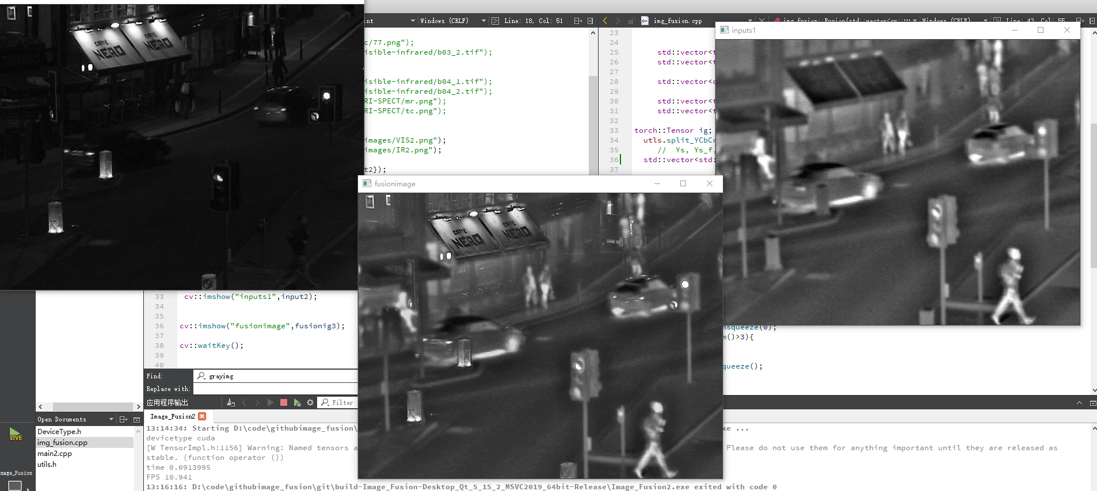Click the infrared image in the inputs1 window
Screen dimensions: 1097x491
coord(898,182)
